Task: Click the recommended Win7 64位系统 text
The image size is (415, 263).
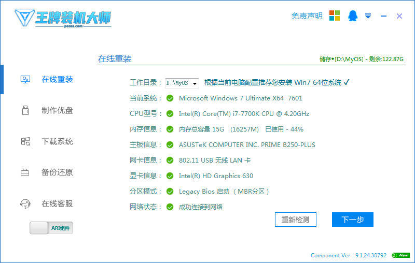Action: point(273,83)
